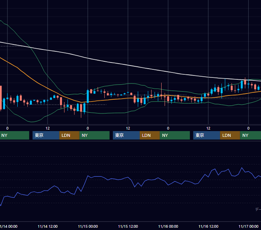Select the NY session bar near 11/17 00:00

point(251,135)
